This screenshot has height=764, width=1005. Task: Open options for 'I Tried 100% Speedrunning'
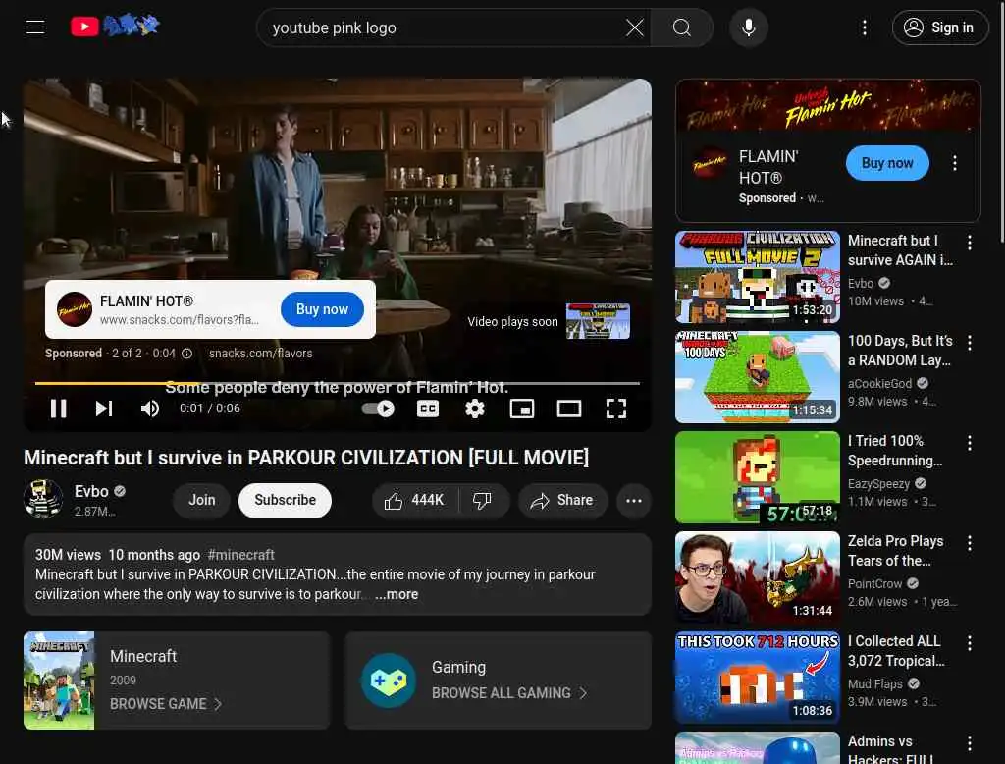point(969,443)
